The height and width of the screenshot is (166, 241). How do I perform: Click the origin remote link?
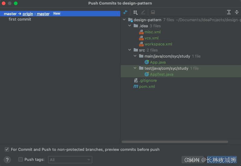[28, 14]
